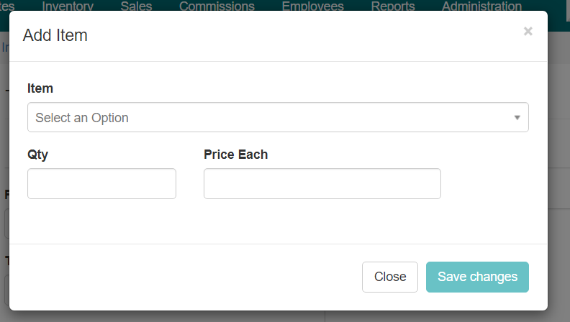Go to the Sales menu
The width and height of the screenshot is (570, 322).
coord(136,6)
